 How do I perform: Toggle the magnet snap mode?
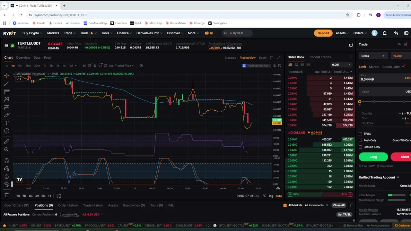coord(6,160)
